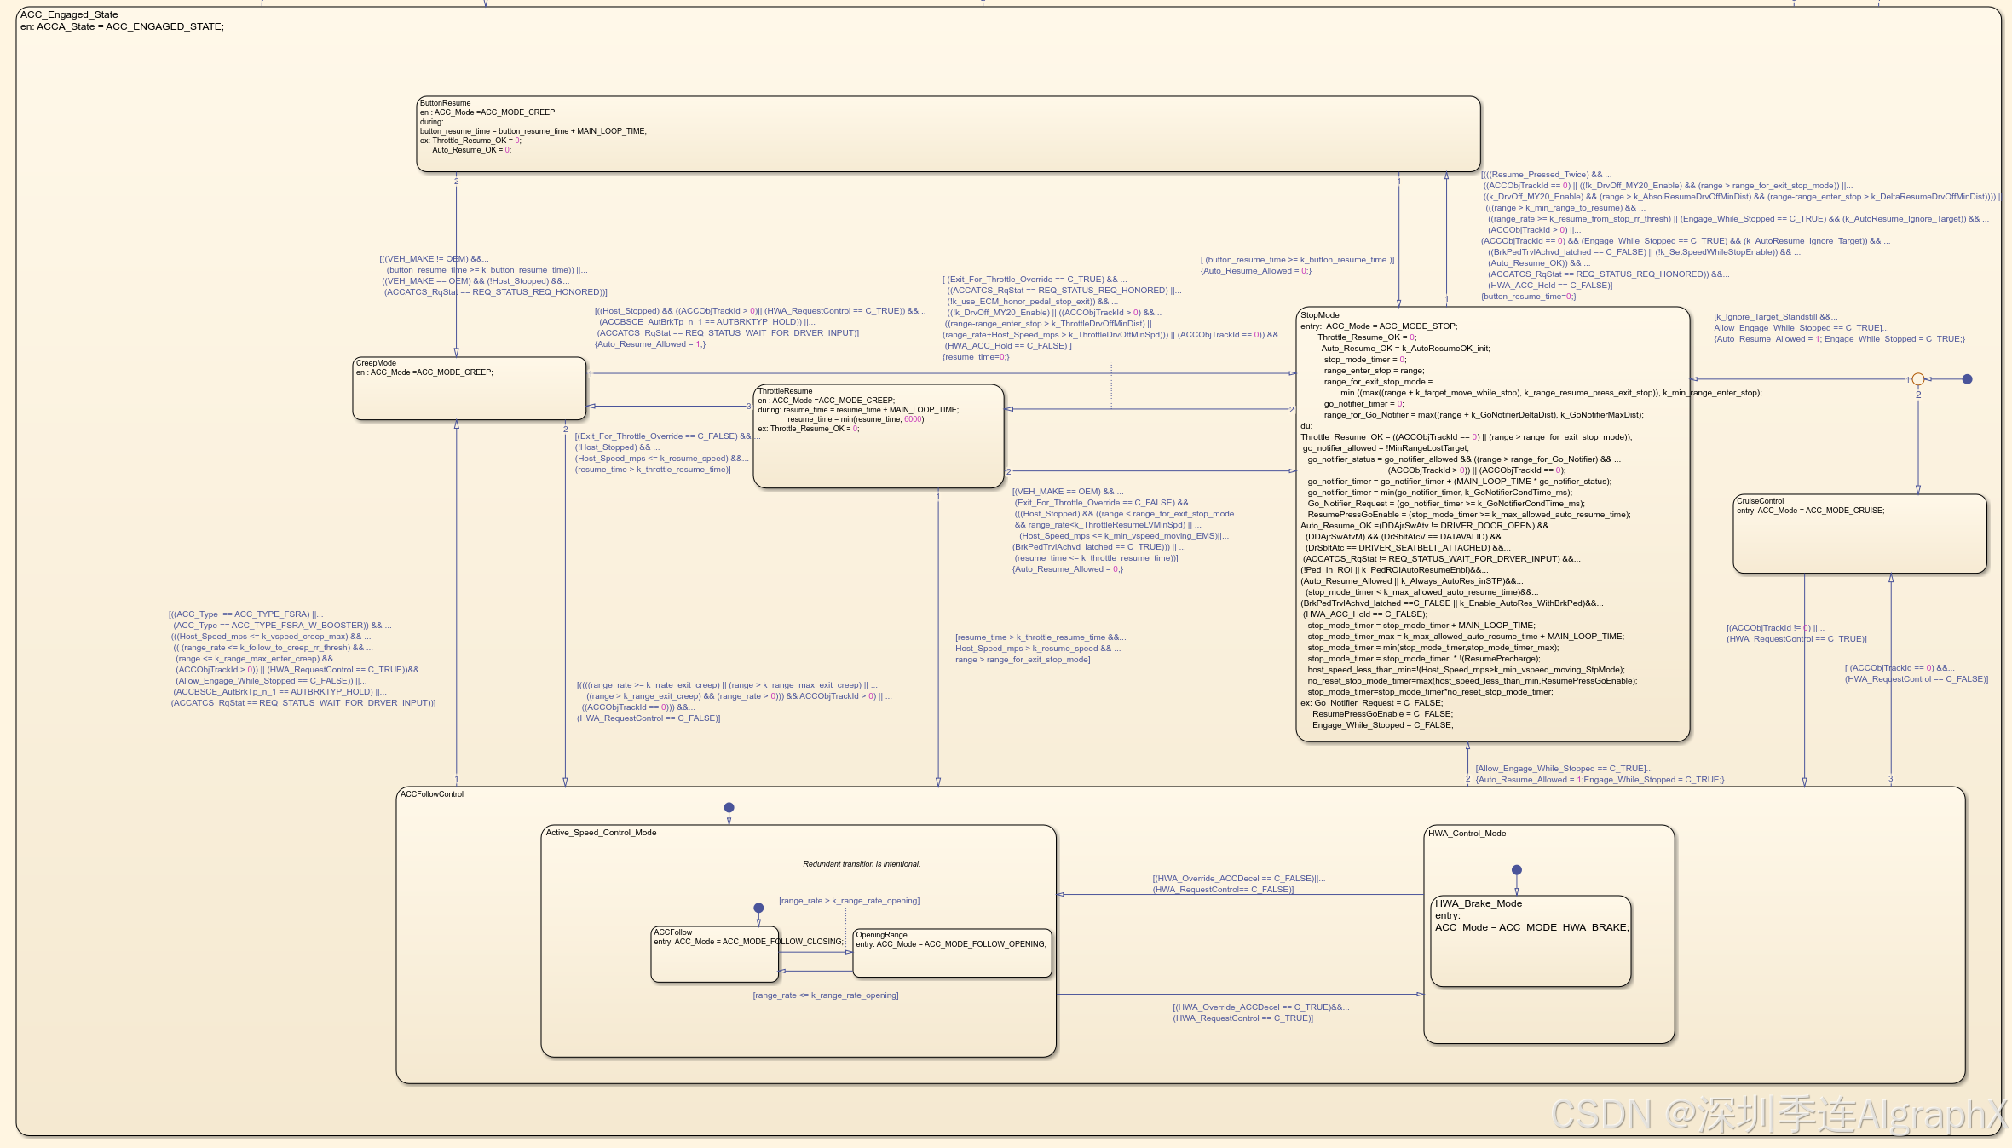Click the [range_rate > k_range_rate_opening] transition label
2012x1148 pixels.
849,901
